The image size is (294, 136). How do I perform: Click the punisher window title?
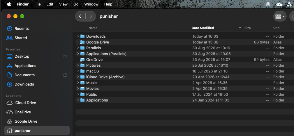(109, 17)
